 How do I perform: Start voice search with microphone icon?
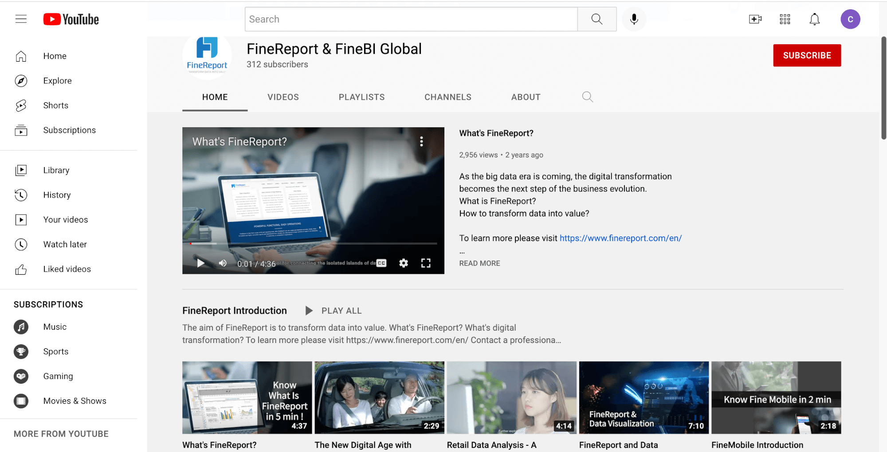coord(634,19)
